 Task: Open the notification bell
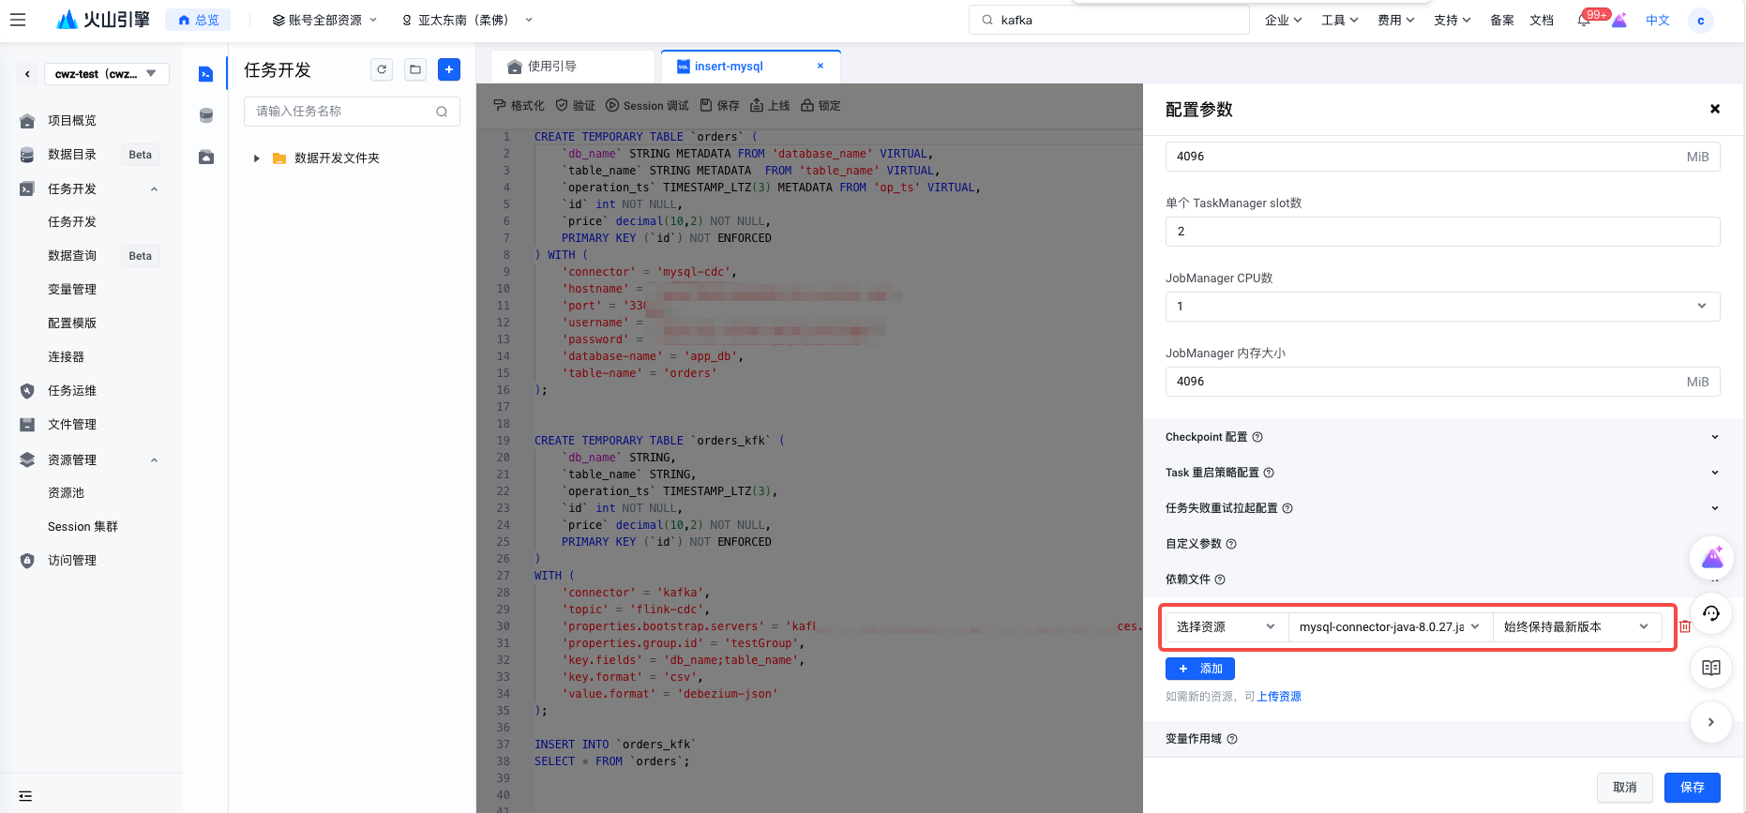coord(1585,20)
